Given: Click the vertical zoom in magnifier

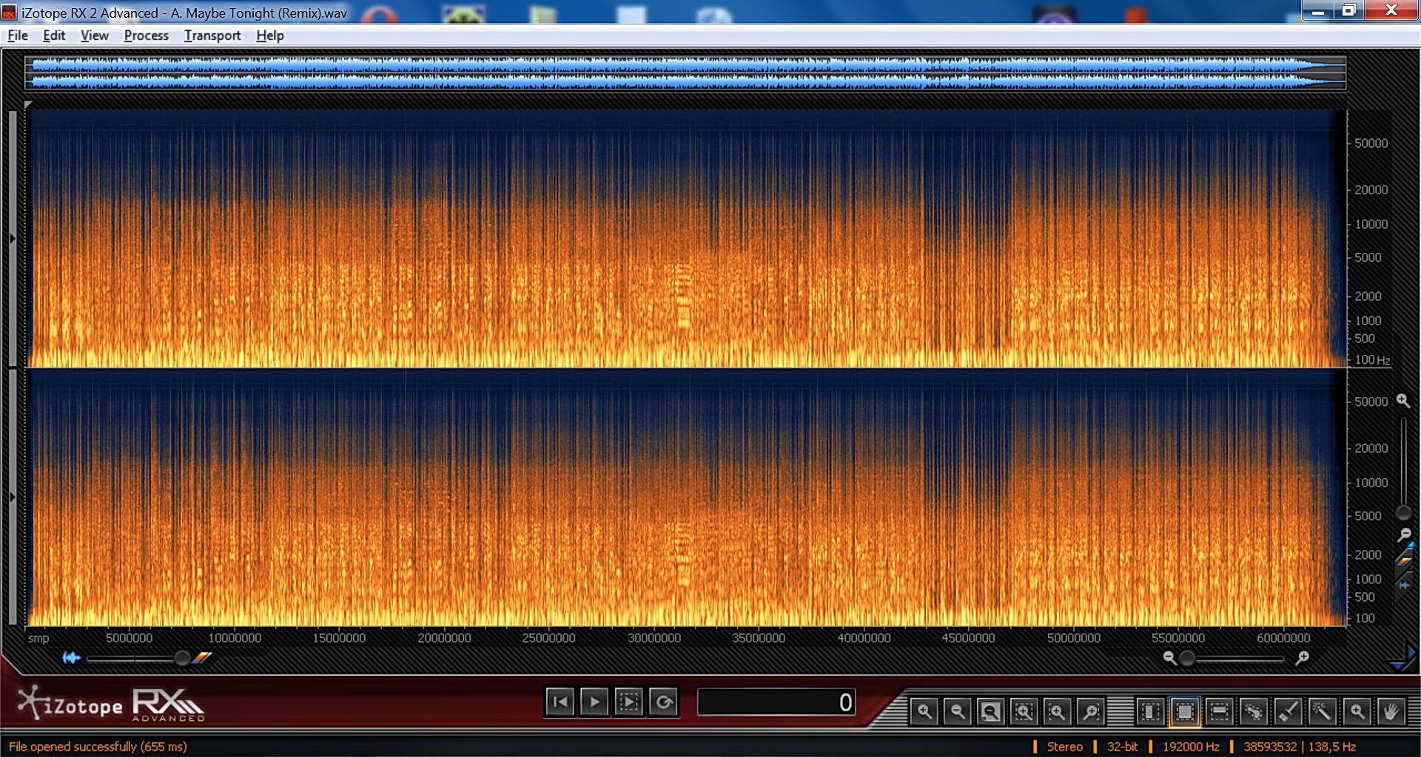Looking at the screenshot, I should 1402,401.
